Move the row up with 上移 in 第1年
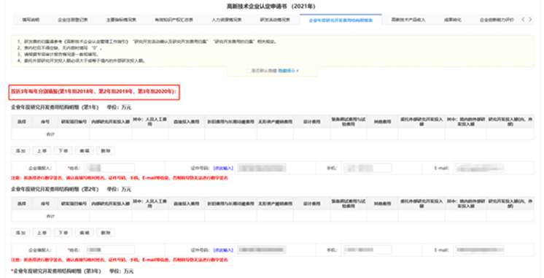 pos(42,150)
